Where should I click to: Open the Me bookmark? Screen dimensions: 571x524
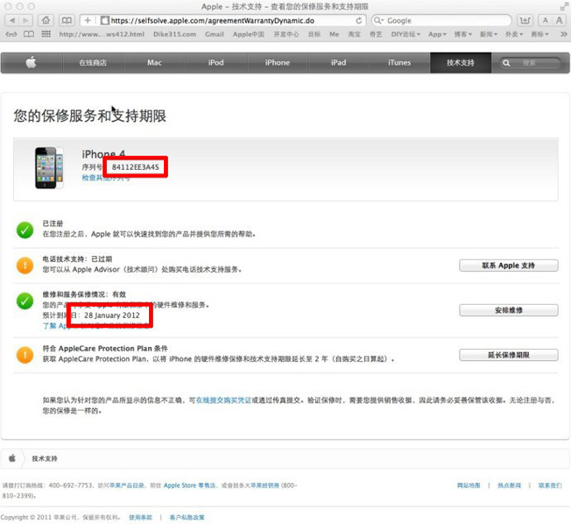click(x=335, y=34)
